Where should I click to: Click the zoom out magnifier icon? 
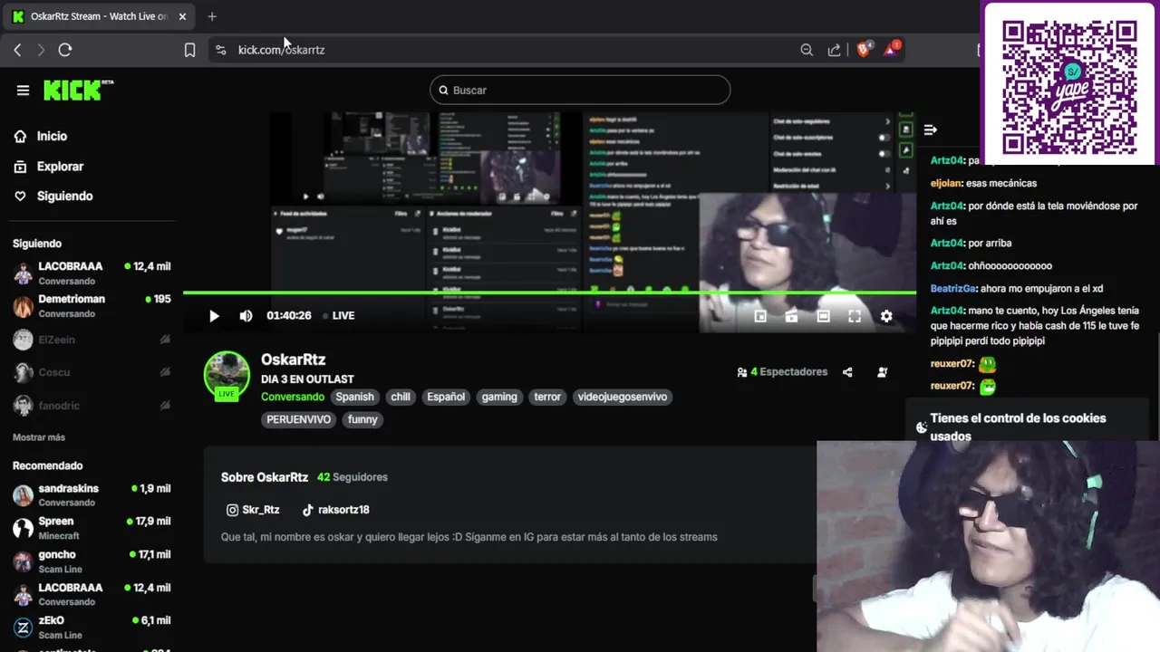coord(807,50)
